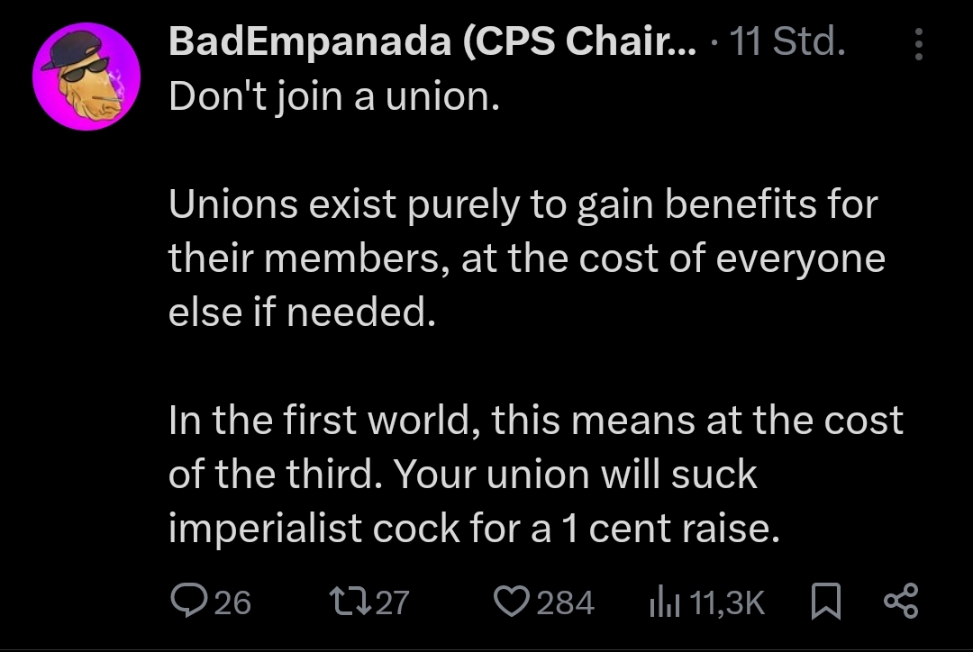
Task: Open the reply speech bubble icon
Action: click(190, 602)
